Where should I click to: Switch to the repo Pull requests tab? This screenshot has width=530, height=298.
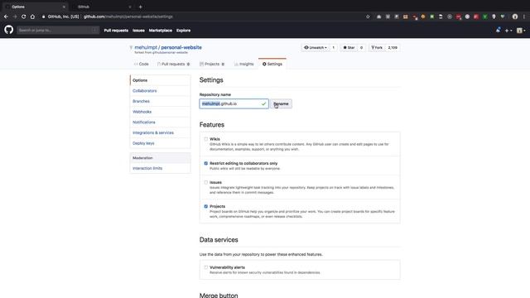(173, 64)
